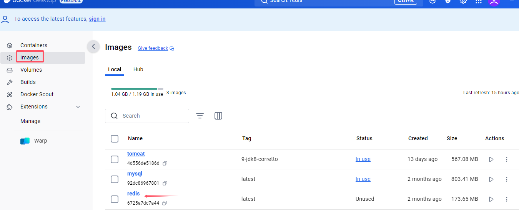Open the Extensions sidebar item
This screenshot has width=519, height=210.
[34, 107]
